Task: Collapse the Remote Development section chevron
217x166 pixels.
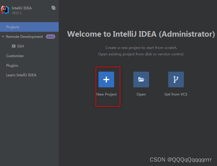Action: click(3, 36)
